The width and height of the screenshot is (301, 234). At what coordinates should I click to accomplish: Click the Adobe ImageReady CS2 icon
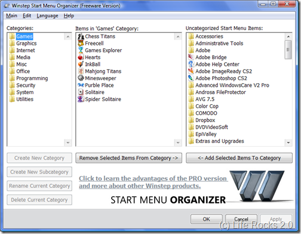(191, 71)
